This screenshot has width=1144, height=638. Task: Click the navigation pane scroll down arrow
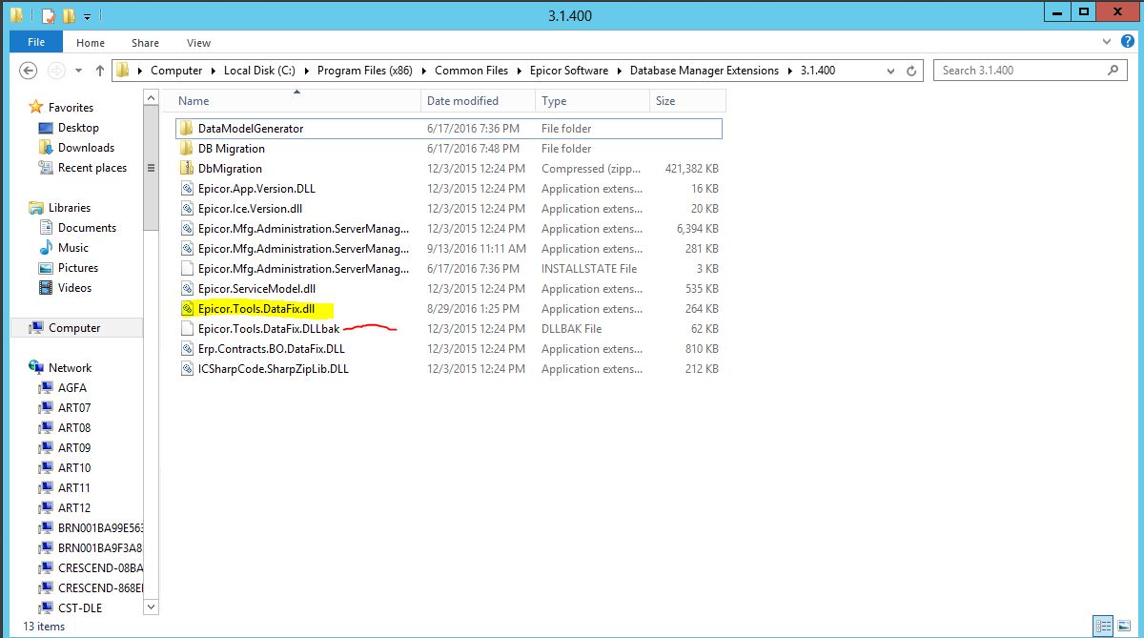coord(151,606)
